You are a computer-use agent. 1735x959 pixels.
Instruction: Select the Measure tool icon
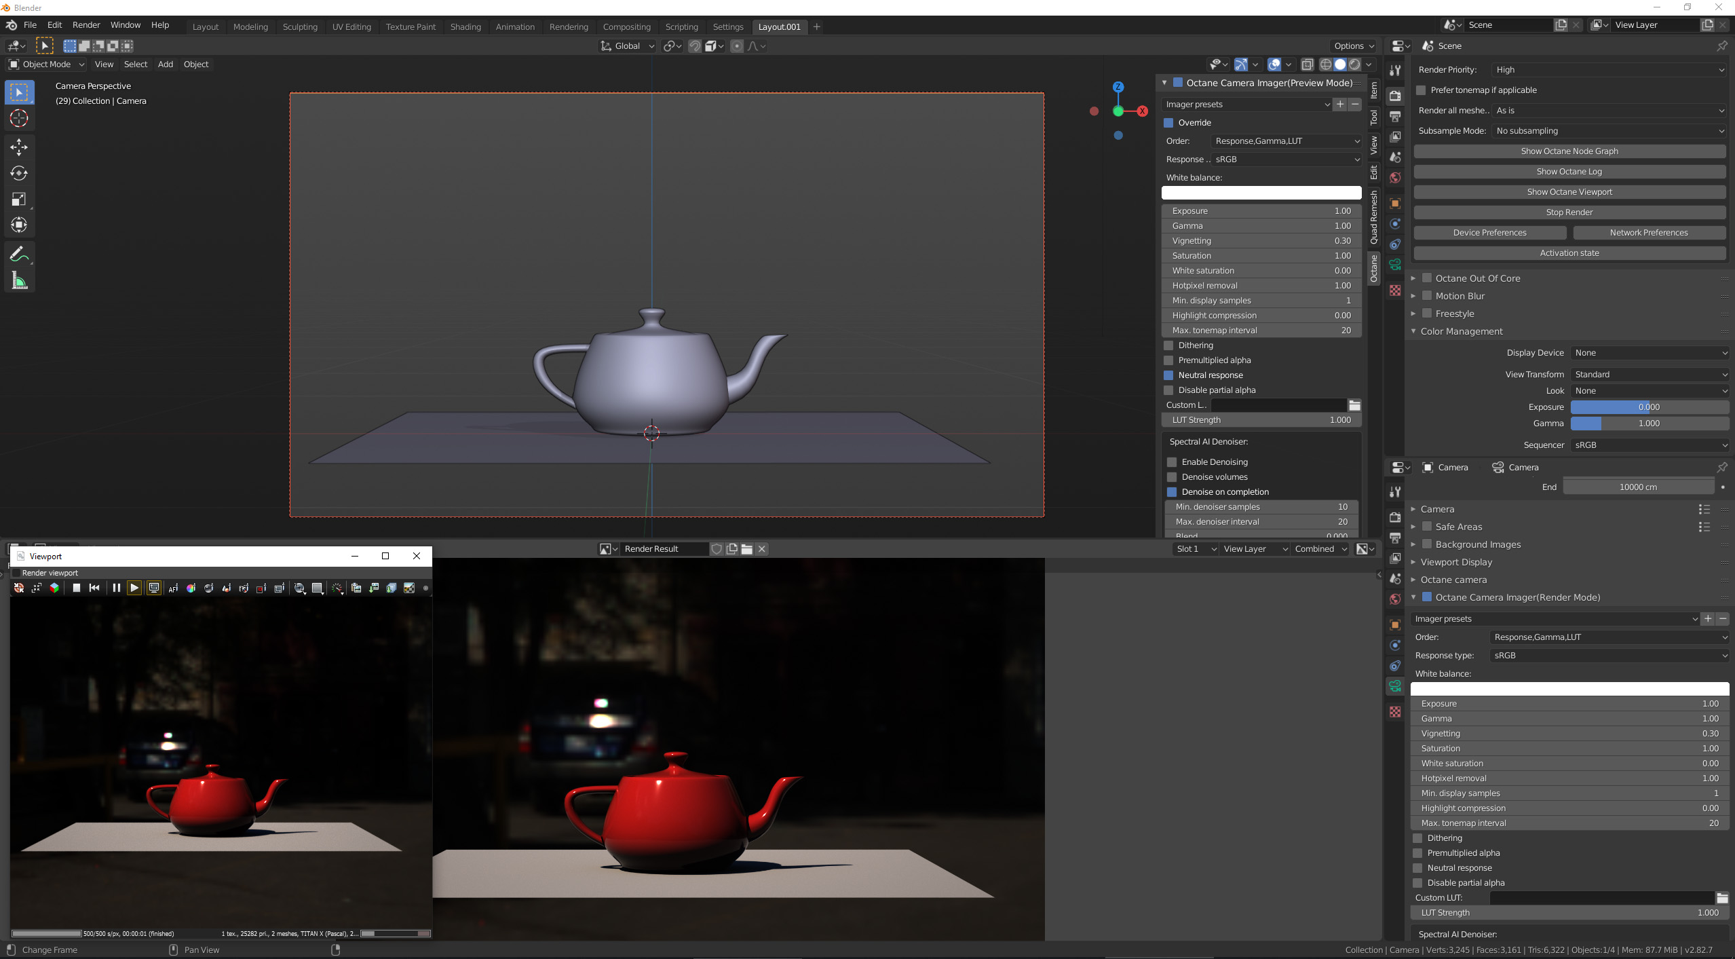coord(19,281)
